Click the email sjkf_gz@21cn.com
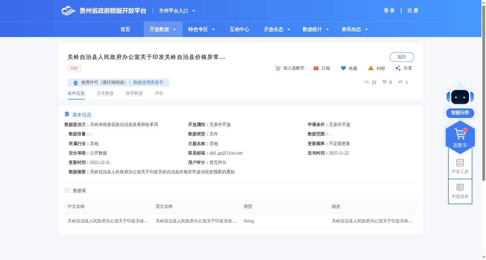Image resolution: width=486 pixels, height=260 pixels. [226, 153]
